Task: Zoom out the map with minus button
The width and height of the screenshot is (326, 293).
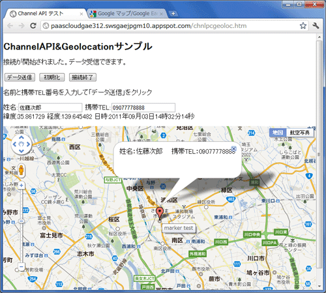Action: (22, 267)
